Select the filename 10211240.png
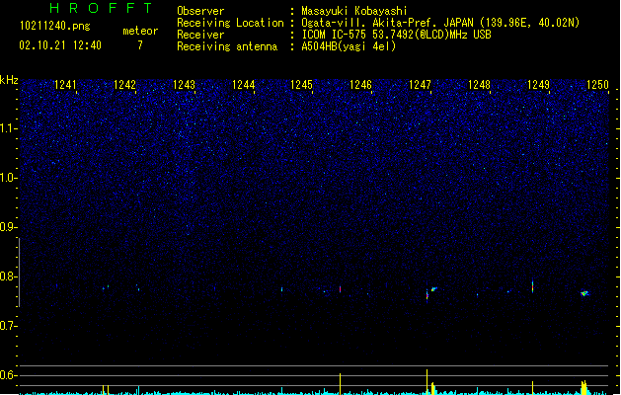 point(55,26)
